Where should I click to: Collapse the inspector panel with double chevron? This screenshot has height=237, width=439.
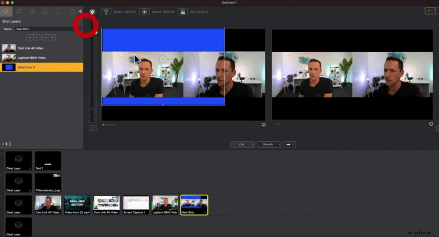(81, 11)
